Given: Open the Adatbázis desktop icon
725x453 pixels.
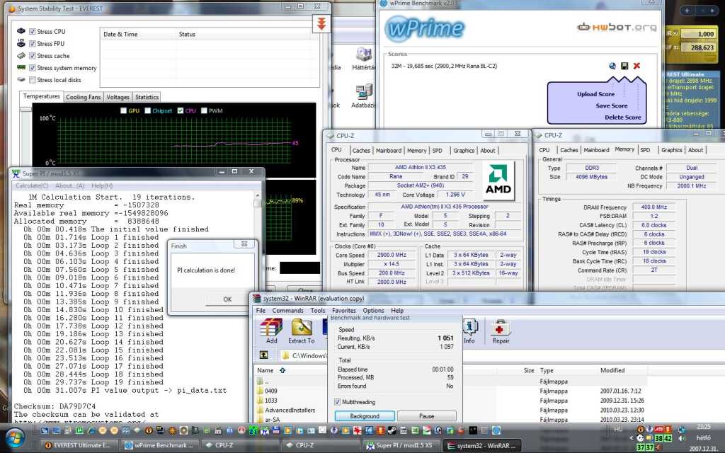Looking at the screenshot, I should coord(364,96).
